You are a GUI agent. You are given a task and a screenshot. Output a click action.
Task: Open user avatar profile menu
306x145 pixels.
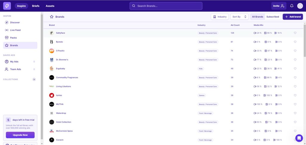(x=300, y=6)
